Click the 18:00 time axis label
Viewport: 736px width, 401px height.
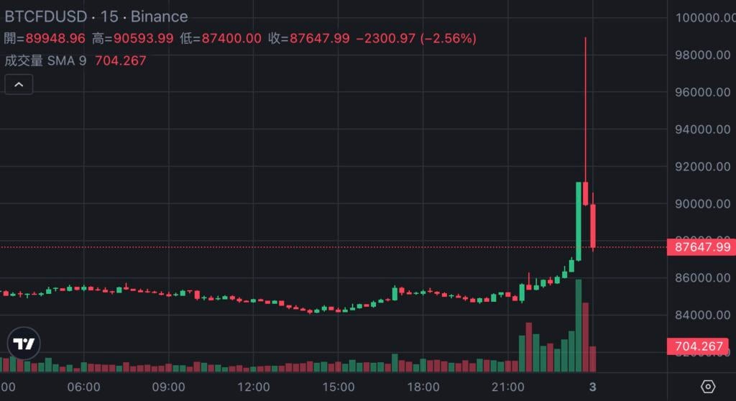[423, 387]
